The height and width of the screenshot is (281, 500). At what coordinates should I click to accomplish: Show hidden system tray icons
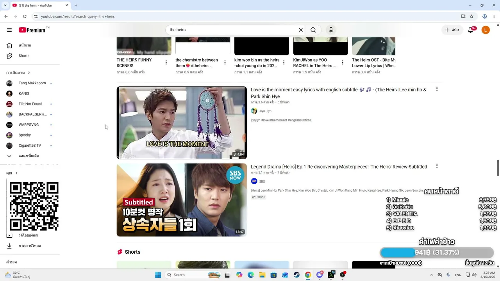pos(431,275)
